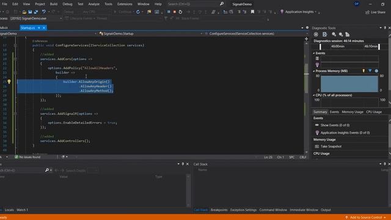391x220 pixels.
Task: Open the File menu
Action: (4, 4)
